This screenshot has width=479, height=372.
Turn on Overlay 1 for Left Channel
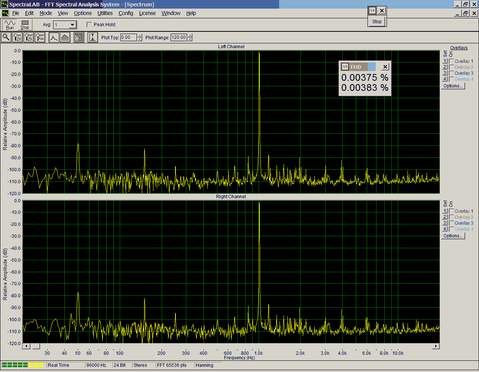[x=452, y=61]
